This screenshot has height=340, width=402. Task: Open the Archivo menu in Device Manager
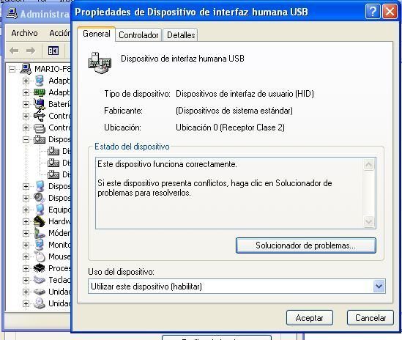(24, 33)
